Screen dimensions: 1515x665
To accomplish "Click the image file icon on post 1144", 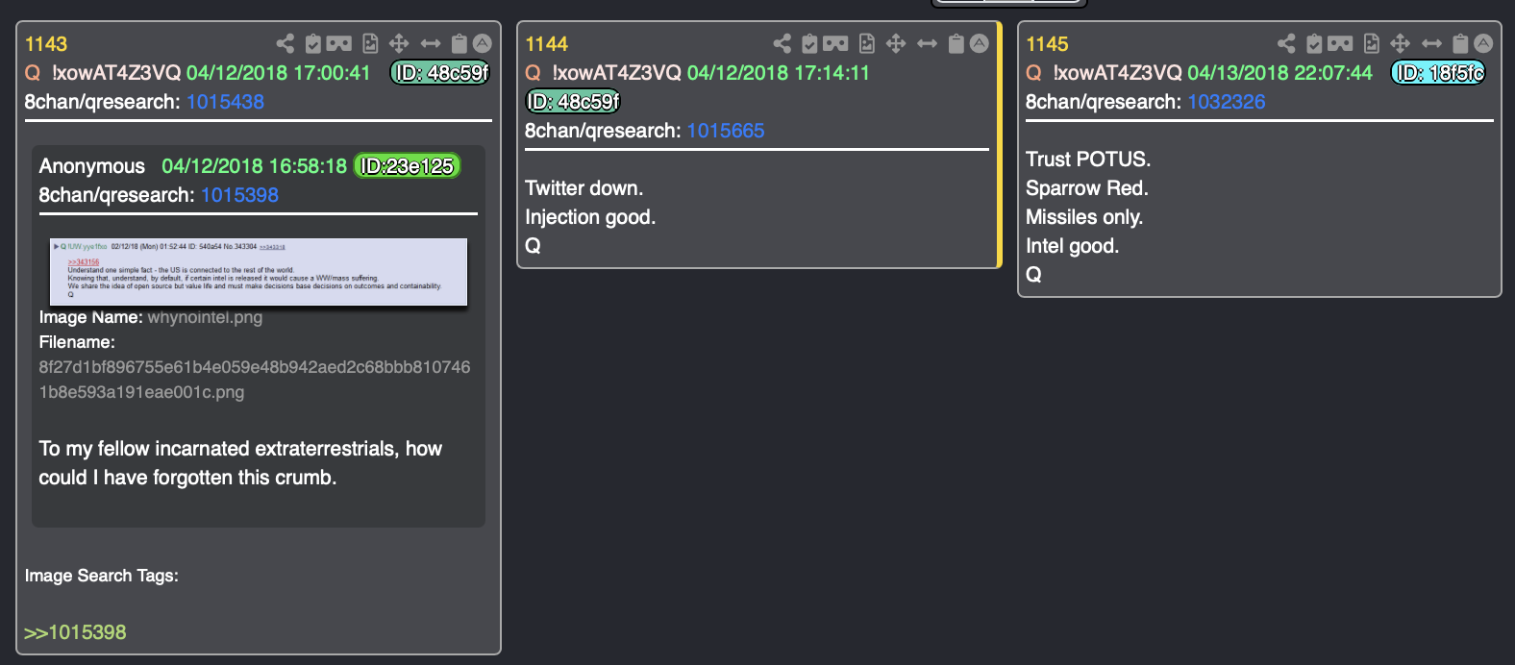I will [x=867, y=43].
